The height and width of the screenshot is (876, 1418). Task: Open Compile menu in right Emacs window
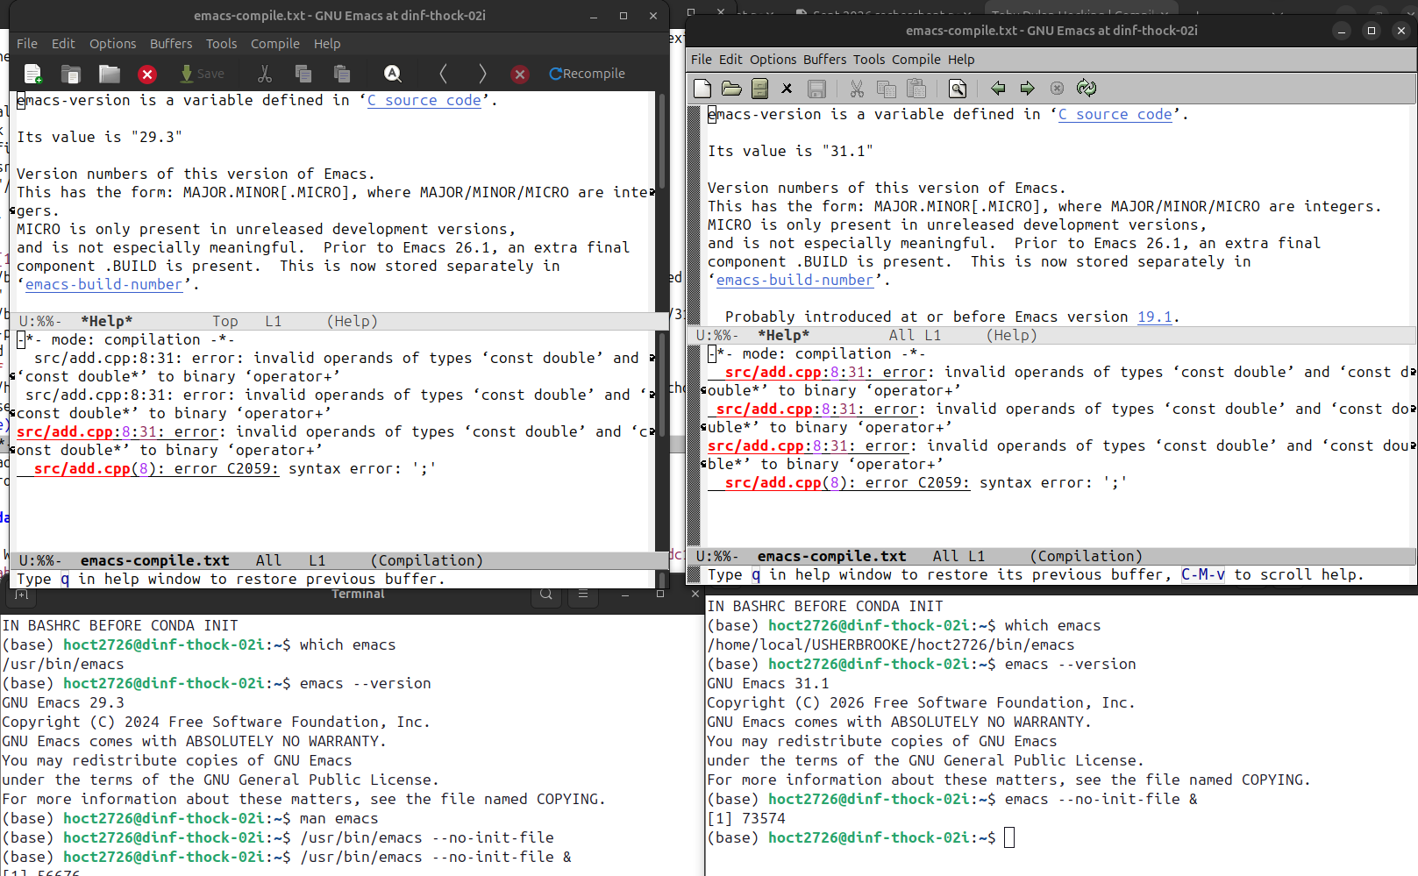[x=916, y=60]
